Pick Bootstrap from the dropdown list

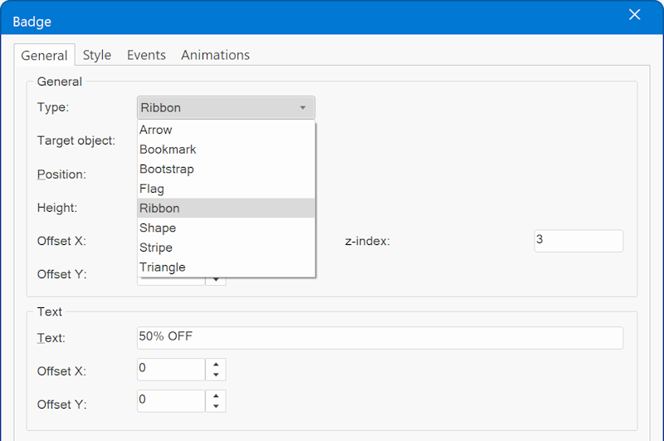pyautogui.click(x=226, y=169)
